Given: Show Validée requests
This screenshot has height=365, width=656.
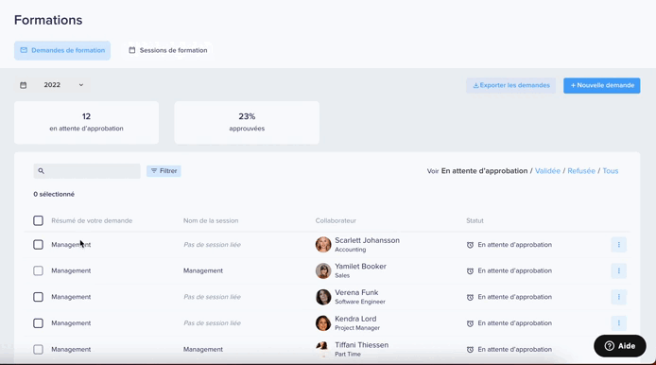Looking at the screenshot, I should click(x=547, y=171).
